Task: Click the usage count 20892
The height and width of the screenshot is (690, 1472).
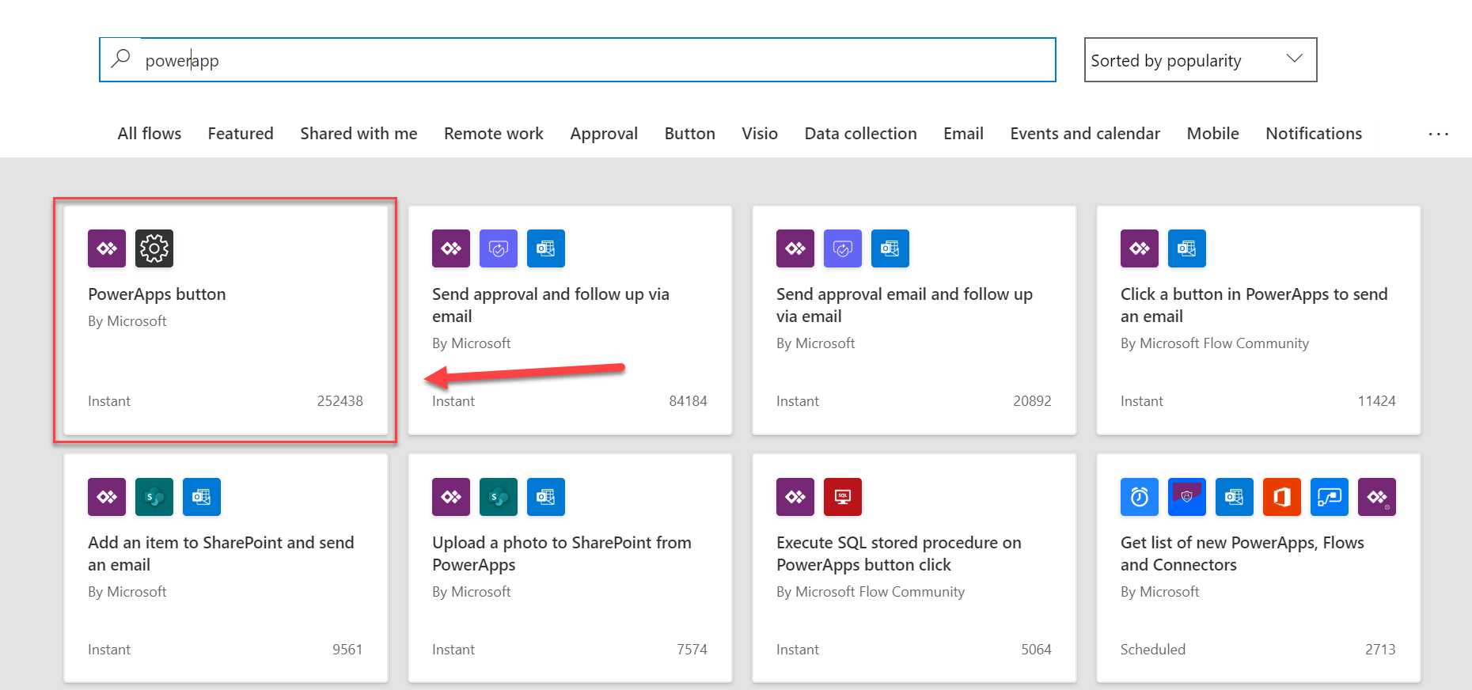Action: pos(1033,401)
